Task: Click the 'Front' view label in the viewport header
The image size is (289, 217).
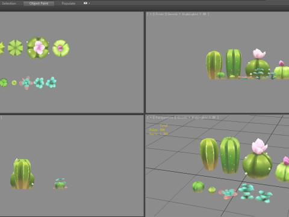Action: pyautogui.click(x=160, y=14)
